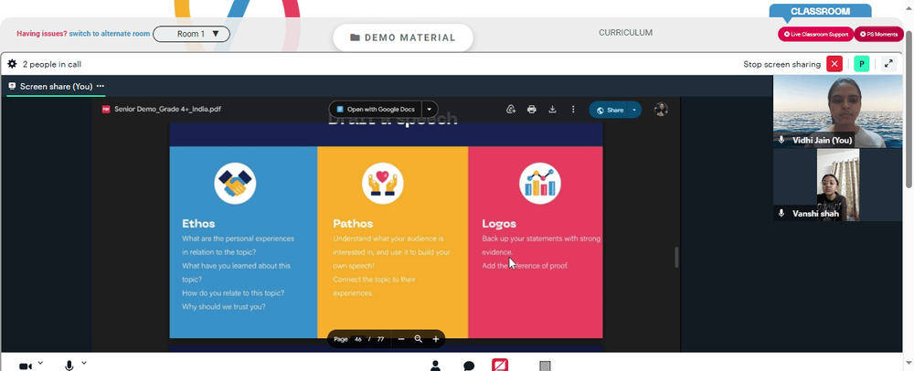
Task: Print the PDF document
Action: [x=532, y=109]
